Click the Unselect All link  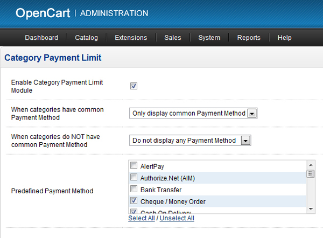point(177,219)
